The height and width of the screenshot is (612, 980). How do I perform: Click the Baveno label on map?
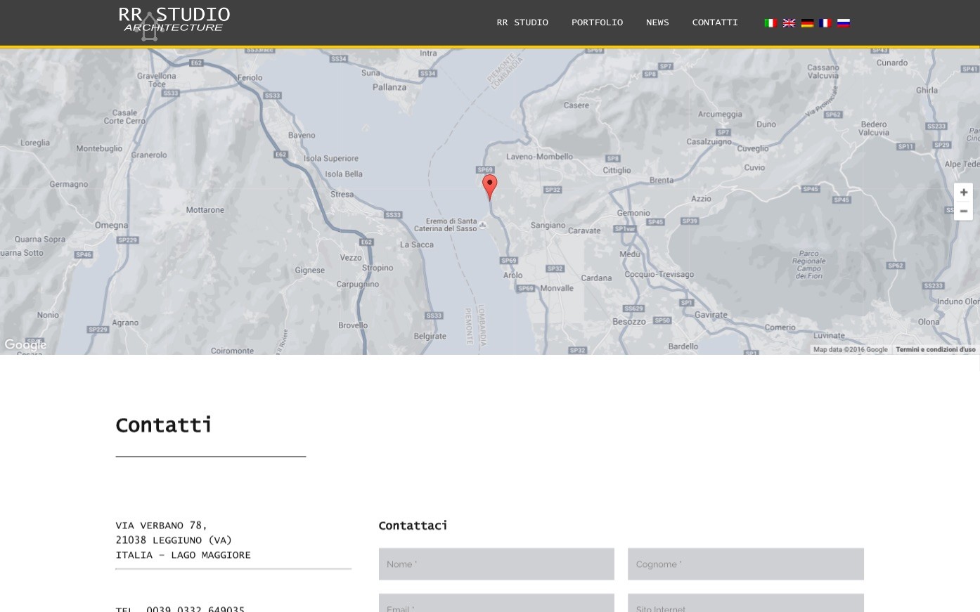(x=302, y=135)
